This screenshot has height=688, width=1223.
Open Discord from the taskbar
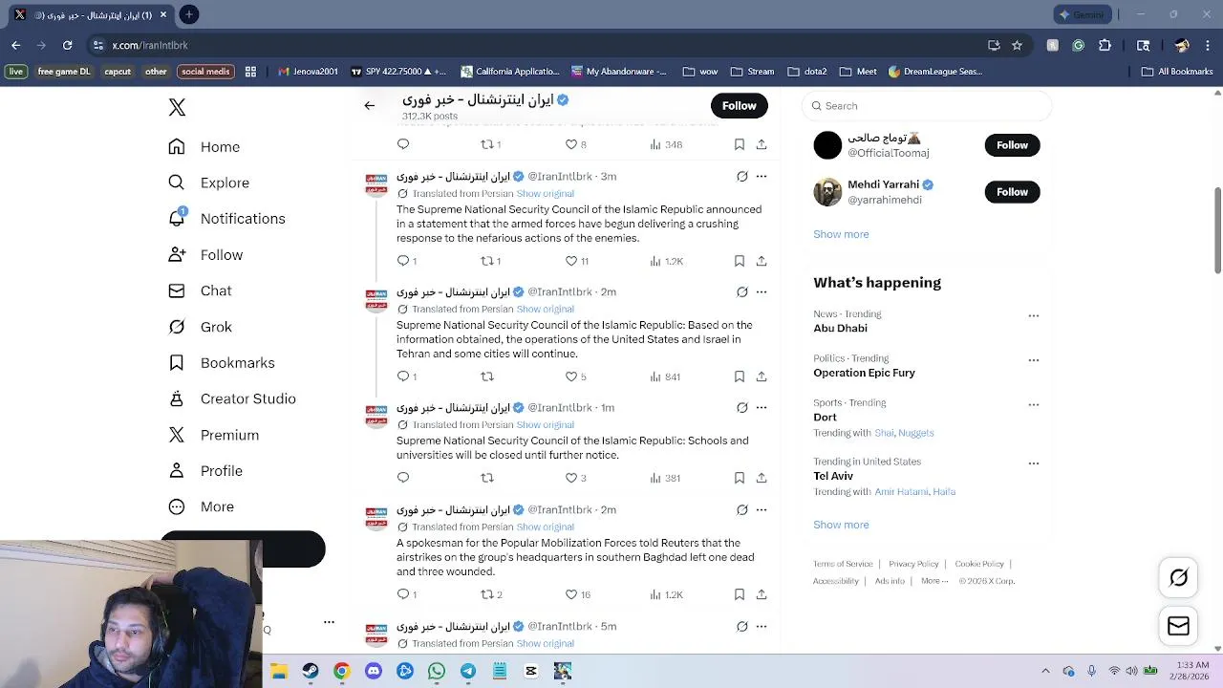pos(374,671)
